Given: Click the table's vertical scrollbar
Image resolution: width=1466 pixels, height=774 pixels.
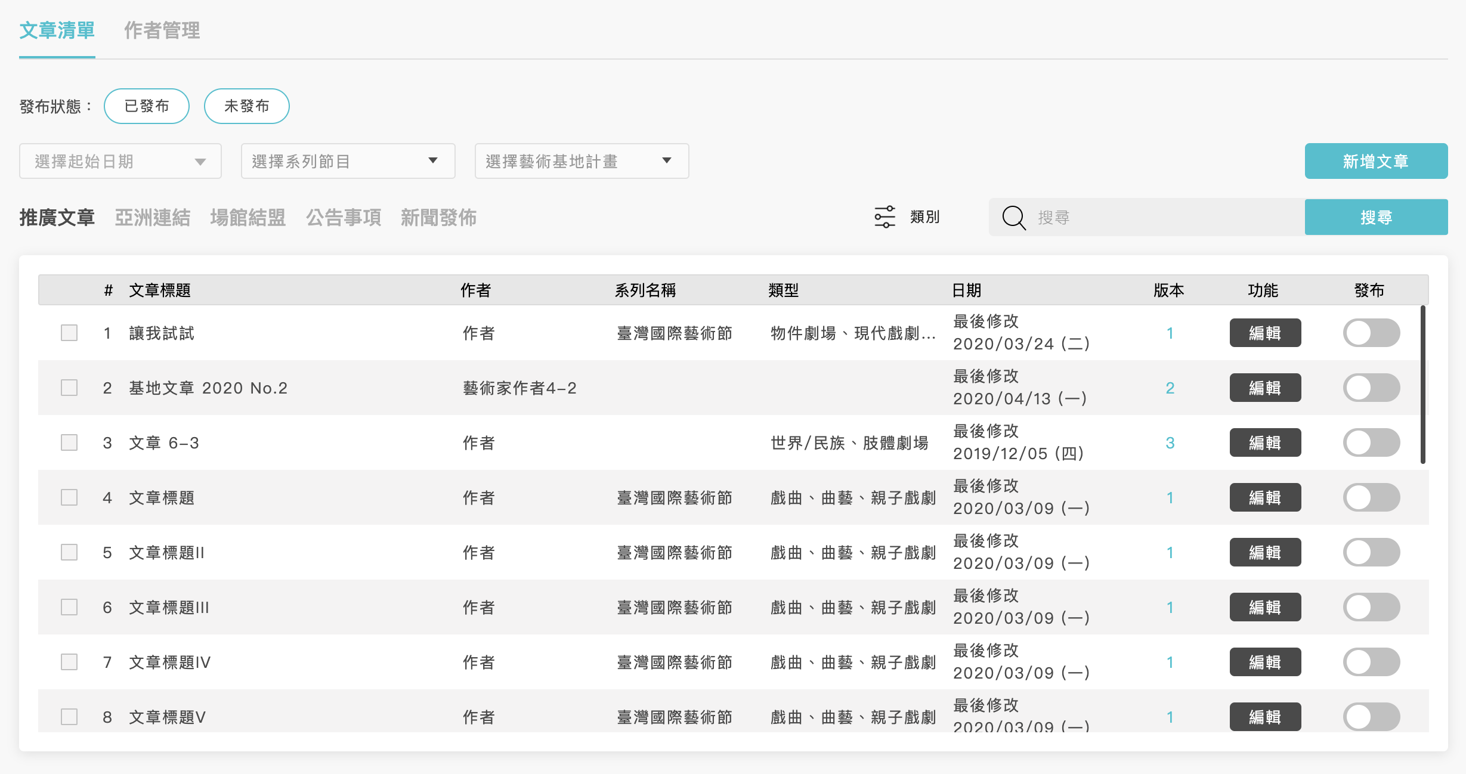Looking at the screenshot, I should [x=1422, y=385].
